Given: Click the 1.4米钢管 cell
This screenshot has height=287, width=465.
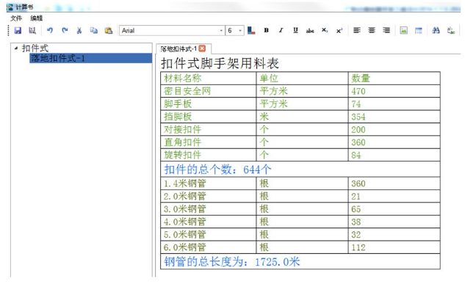Looking at the screenshot, I should click(208, 184).
